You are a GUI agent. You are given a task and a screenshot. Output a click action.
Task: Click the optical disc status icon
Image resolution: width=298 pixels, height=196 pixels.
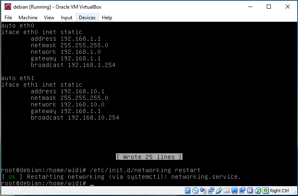coord(195,191)
